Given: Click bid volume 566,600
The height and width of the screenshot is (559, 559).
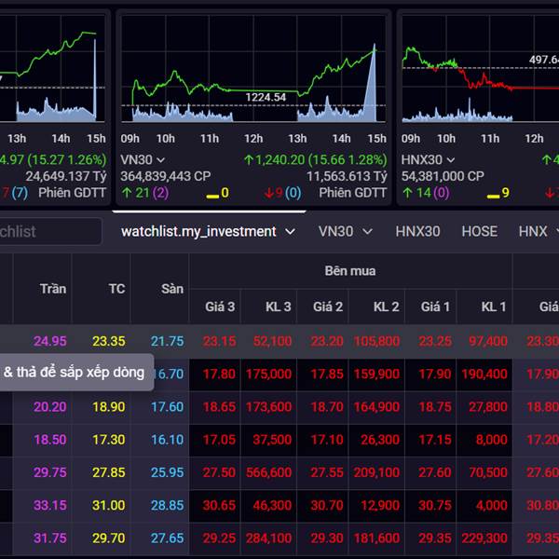Looking at the screenshot, I should 269,472.
